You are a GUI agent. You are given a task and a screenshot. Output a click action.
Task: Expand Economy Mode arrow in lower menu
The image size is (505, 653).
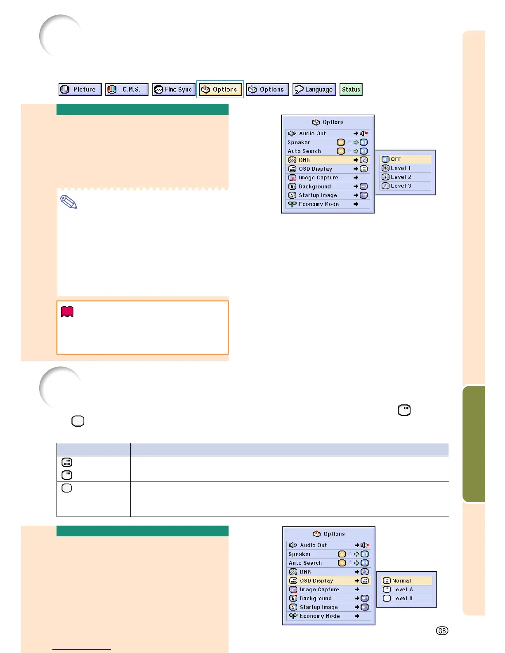tap(356, 616)
